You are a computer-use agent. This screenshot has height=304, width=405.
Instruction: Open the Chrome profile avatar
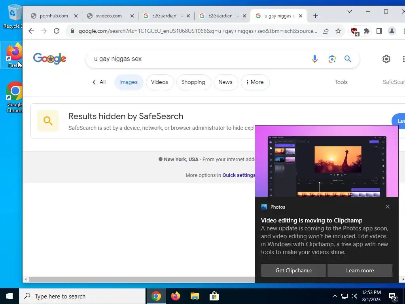[x=392, y=31]
